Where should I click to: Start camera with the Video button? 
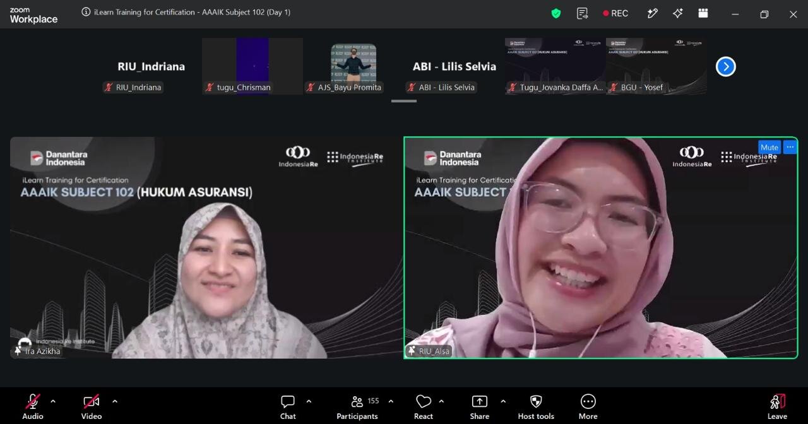[x=92, y=406]
